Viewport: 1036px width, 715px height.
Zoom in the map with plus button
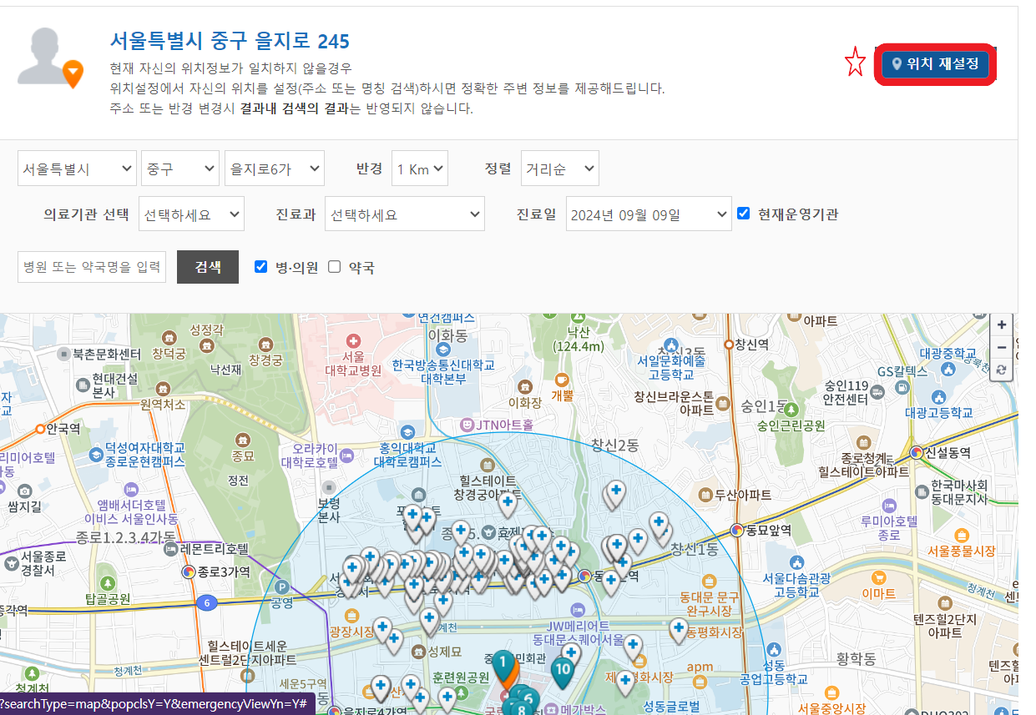(1002, 325)
